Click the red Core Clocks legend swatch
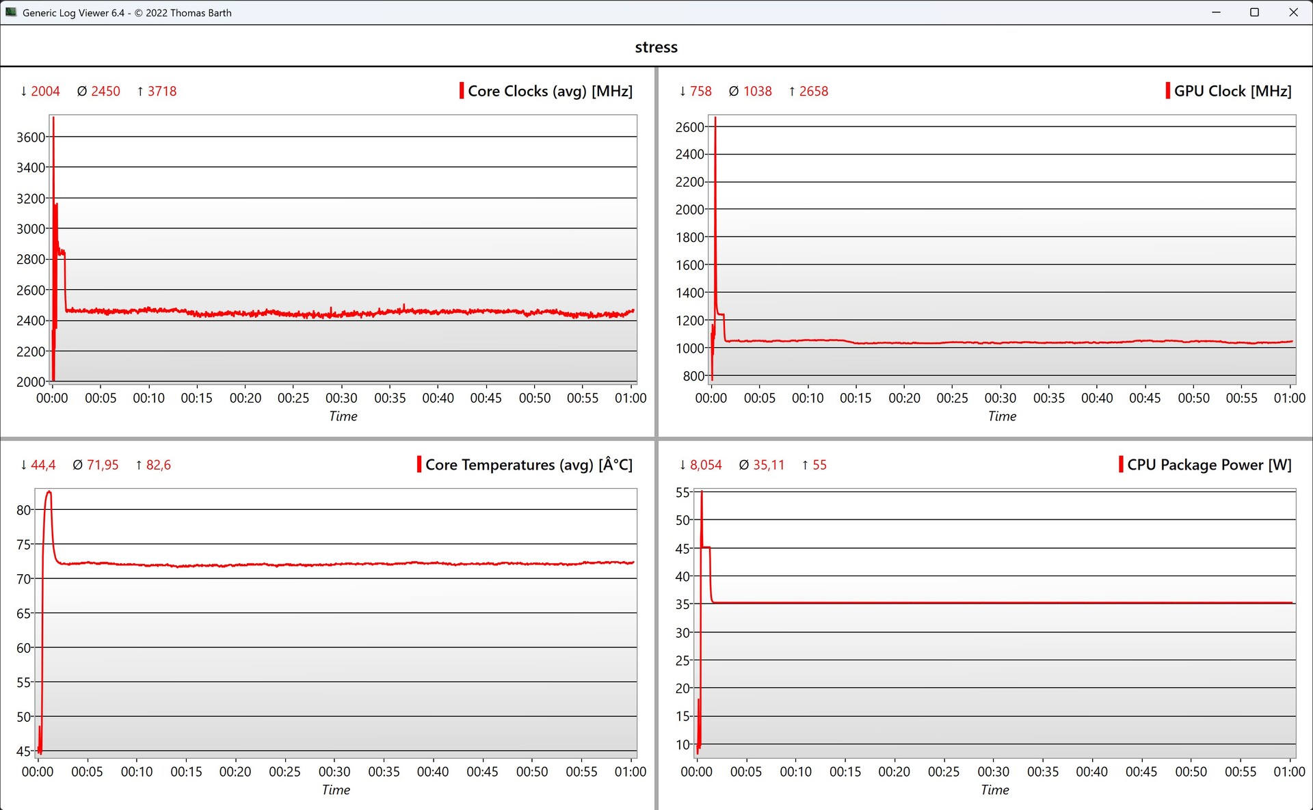This screenshot has width=1313, height=810. (x=462, y=91)
